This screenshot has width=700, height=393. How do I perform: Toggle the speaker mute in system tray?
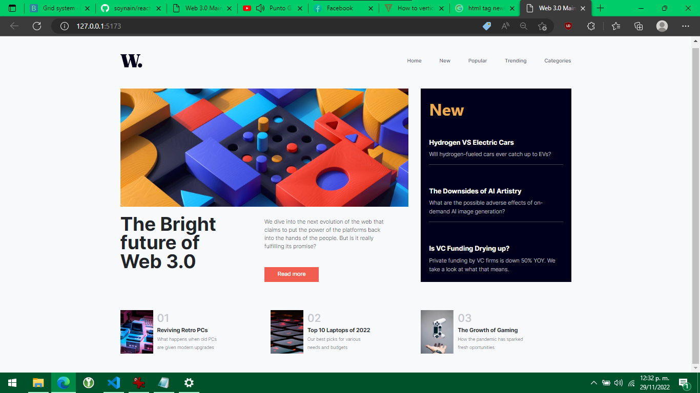tap(619, 382)
